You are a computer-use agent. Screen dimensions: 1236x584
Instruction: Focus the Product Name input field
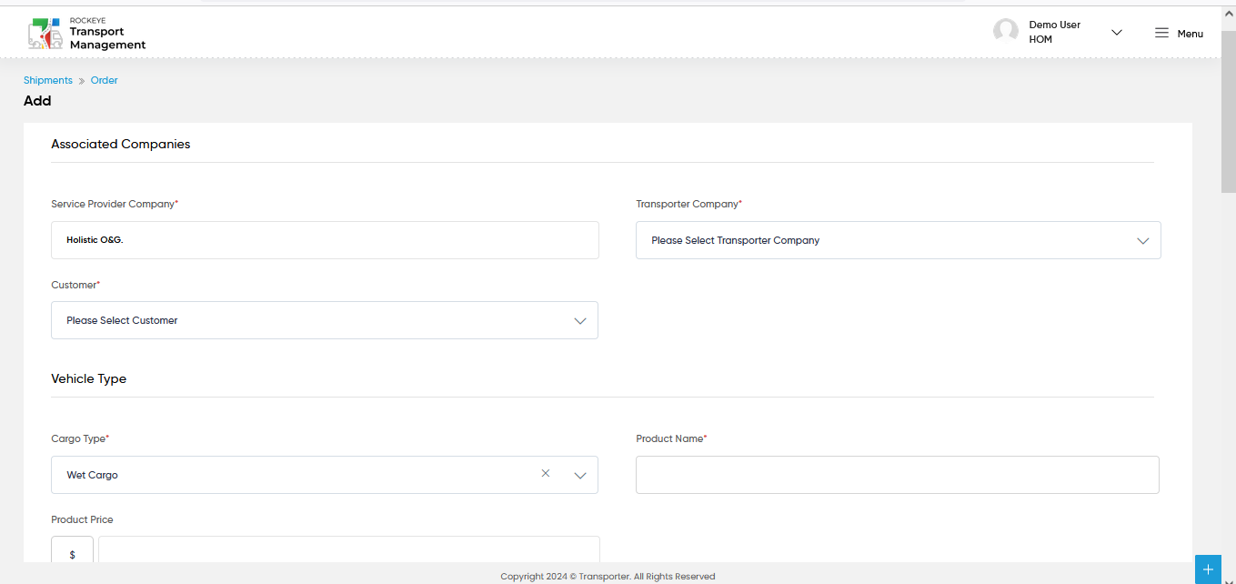click(x=898, y=475)
